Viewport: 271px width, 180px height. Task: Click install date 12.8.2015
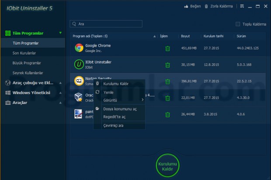click(x=212, y=65)
